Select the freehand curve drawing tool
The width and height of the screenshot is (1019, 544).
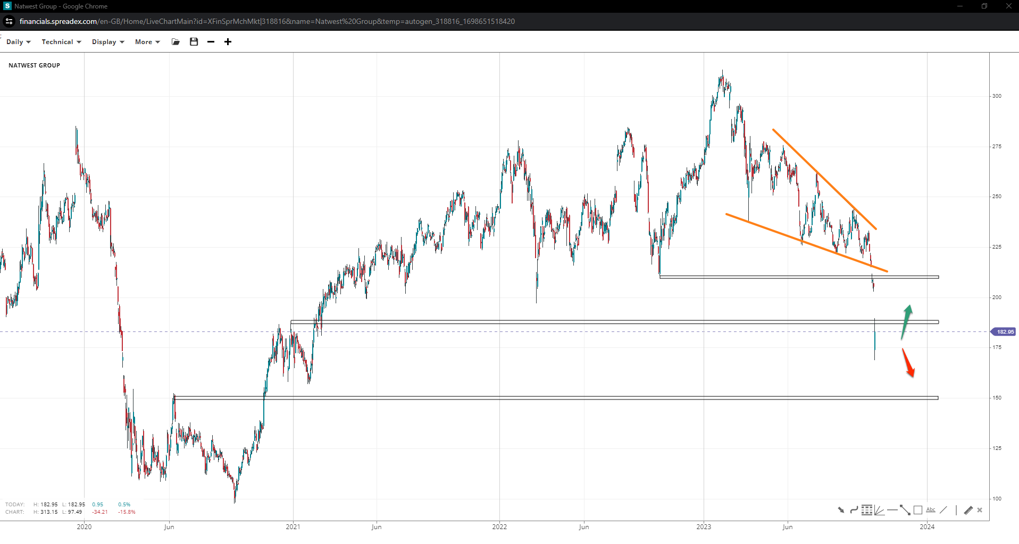click(x=854, y=510)
